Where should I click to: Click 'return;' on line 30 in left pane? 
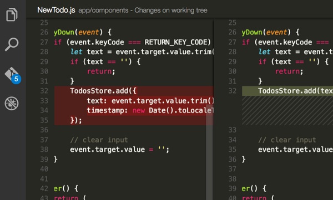101,71
